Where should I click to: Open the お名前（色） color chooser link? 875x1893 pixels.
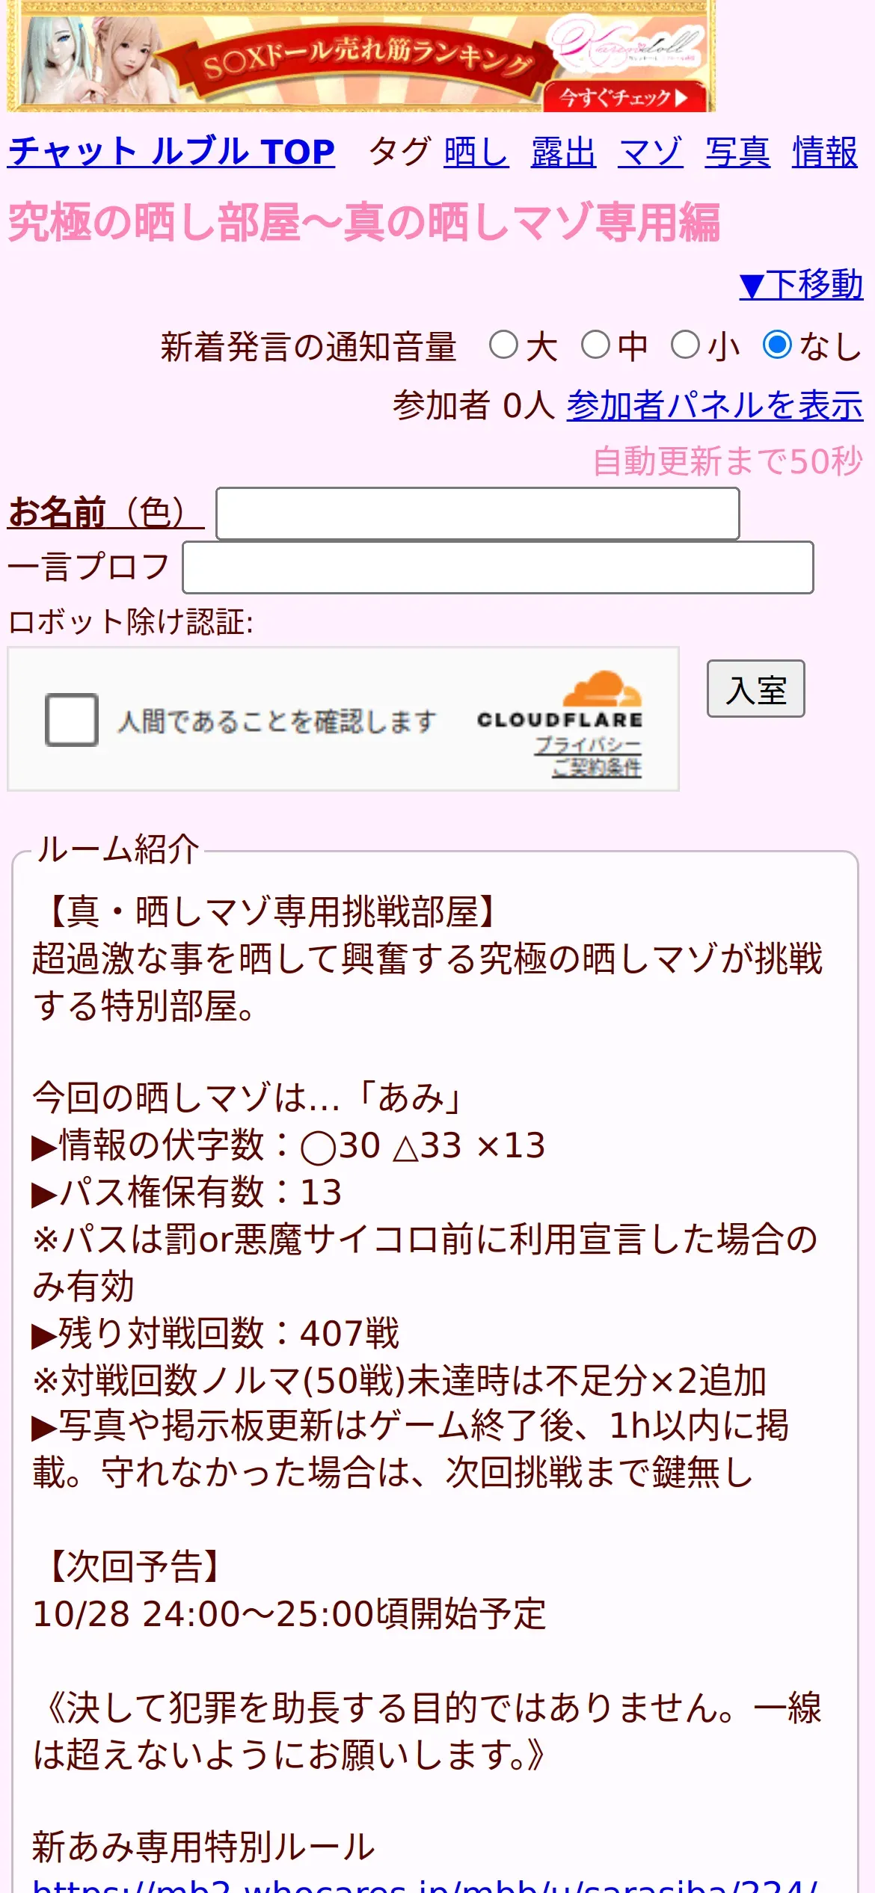point(105,513)
